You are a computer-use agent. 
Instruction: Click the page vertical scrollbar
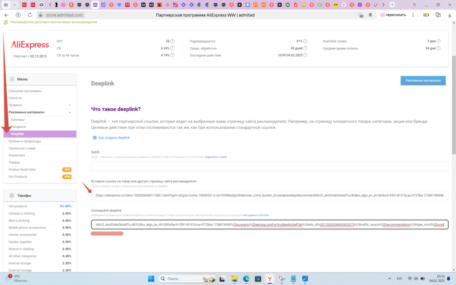coord(454,105)
